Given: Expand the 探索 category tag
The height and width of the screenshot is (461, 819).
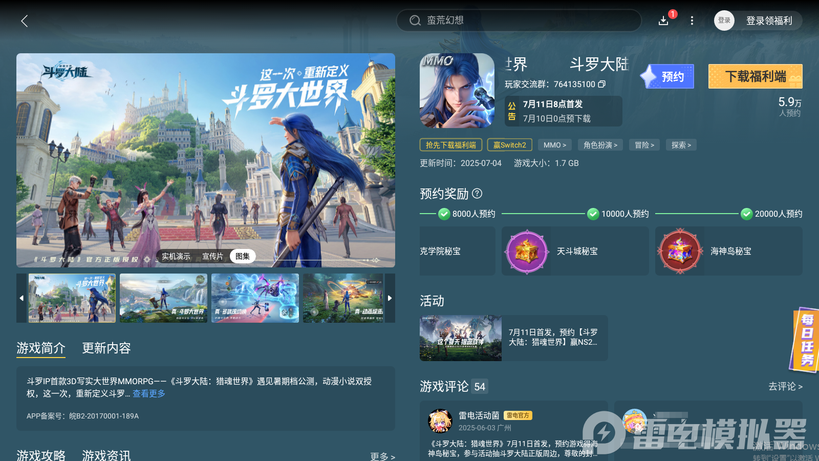Looking at the screenshot, I should [x=681, y=145].
